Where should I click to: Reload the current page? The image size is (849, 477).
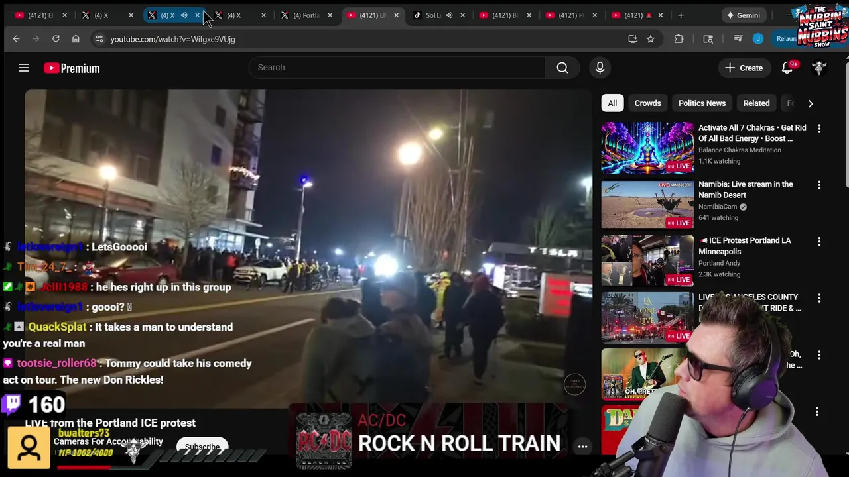[56, 39]
